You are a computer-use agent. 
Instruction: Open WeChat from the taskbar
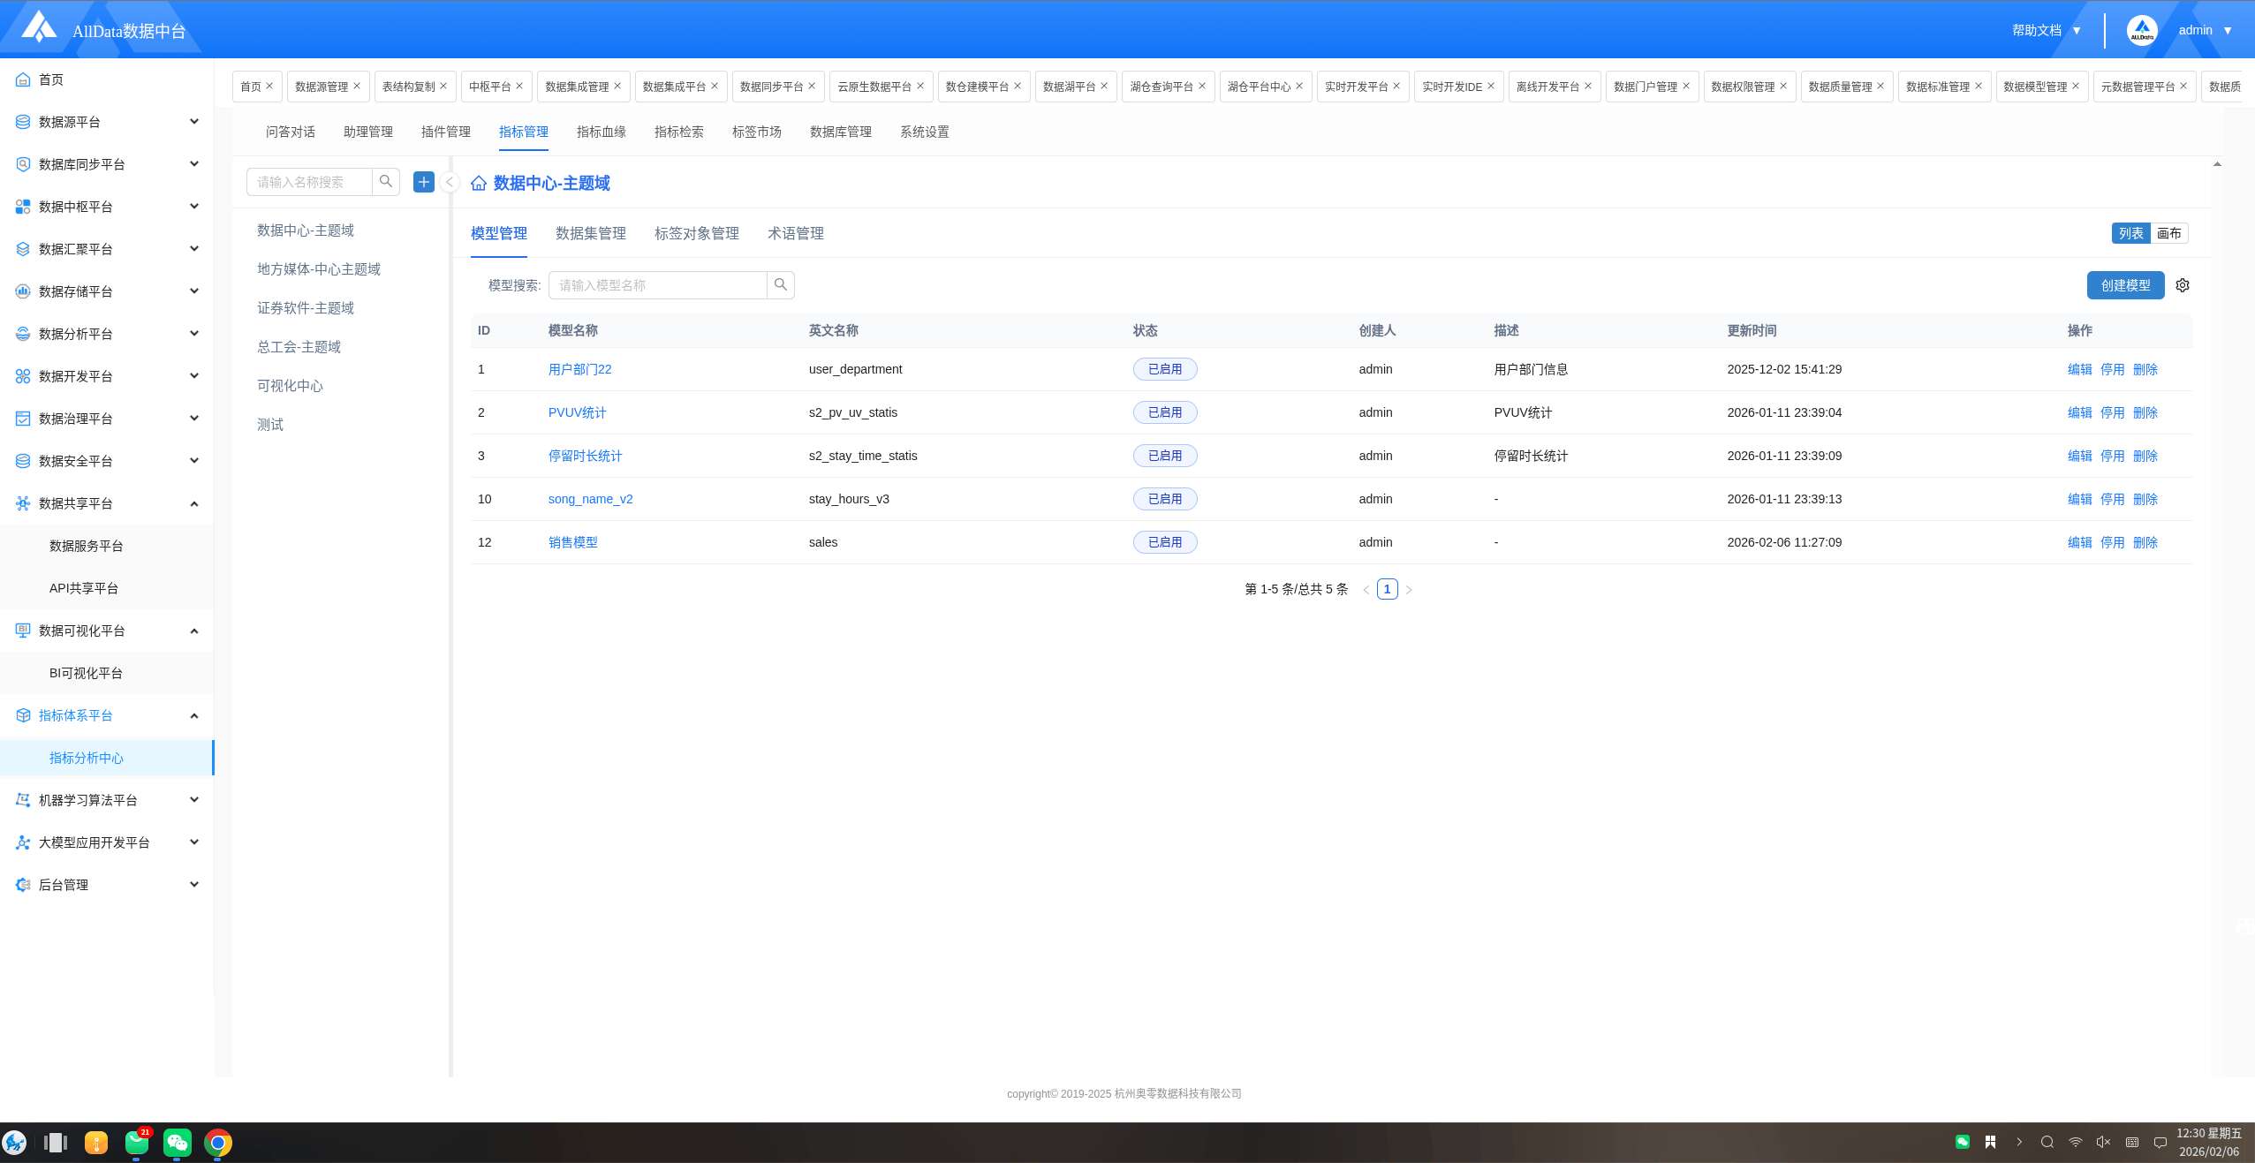[178, 1143]
